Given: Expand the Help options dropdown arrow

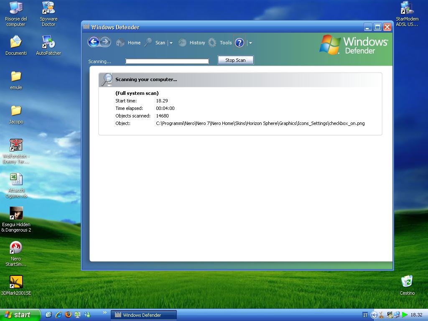Looking at the screenshot, I should point(250,43).
